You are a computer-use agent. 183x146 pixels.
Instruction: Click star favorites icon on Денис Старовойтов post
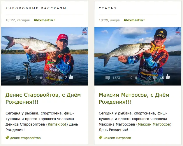(41, 77)
